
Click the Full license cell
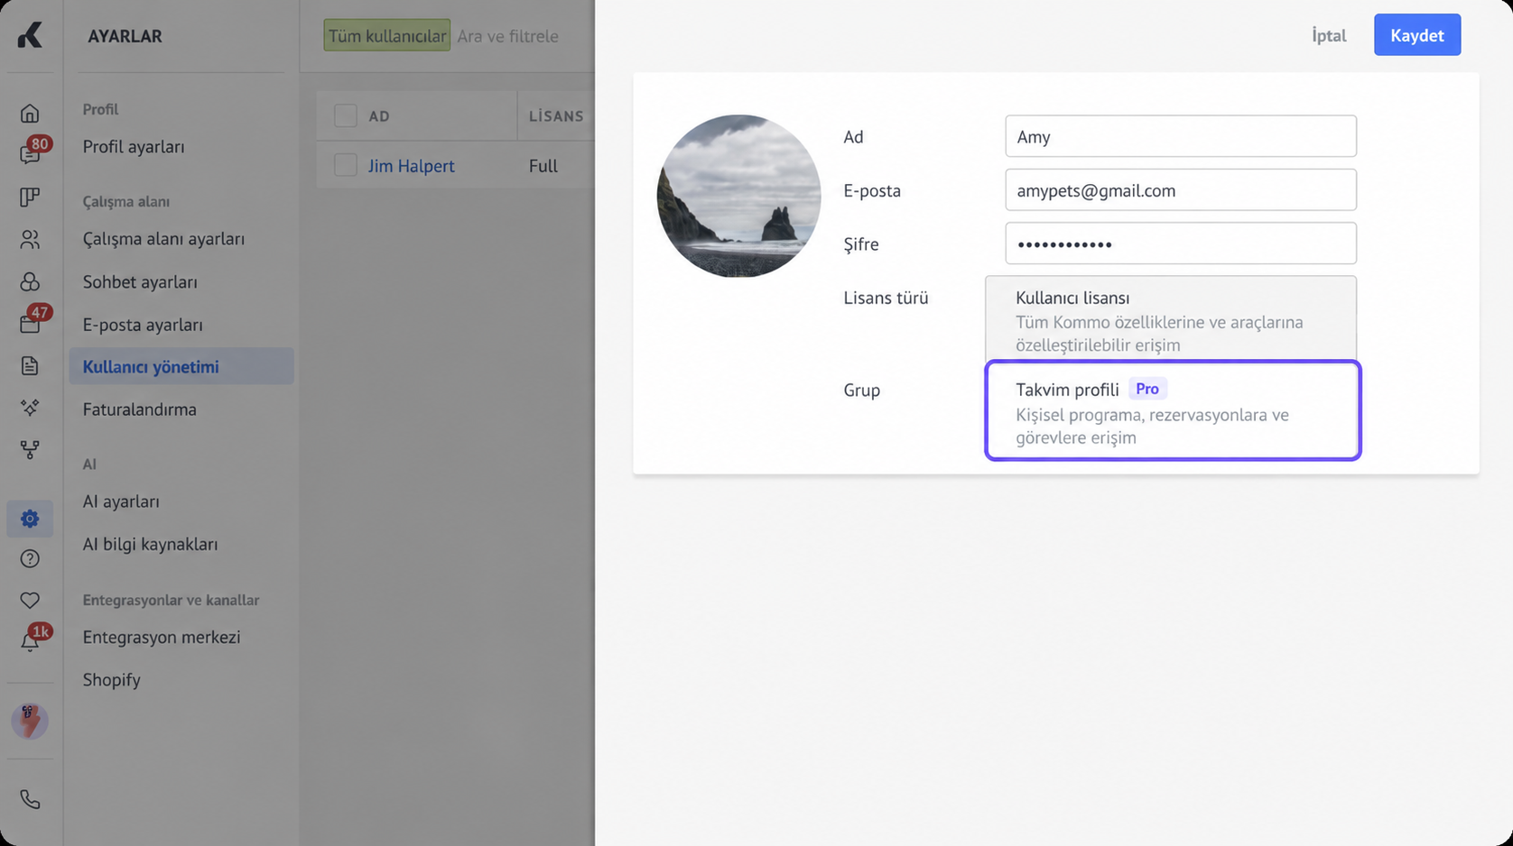[543, 166]
